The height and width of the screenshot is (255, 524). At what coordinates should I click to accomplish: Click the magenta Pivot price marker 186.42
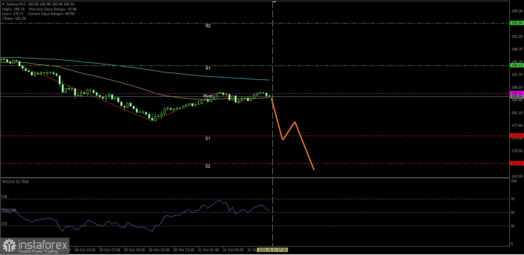[x=517, y=93]
